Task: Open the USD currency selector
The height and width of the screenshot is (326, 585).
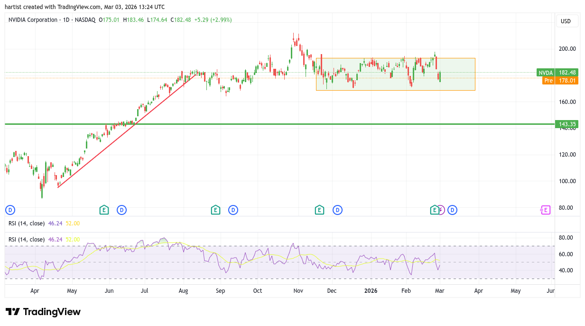Action: (x=566, y=21)
